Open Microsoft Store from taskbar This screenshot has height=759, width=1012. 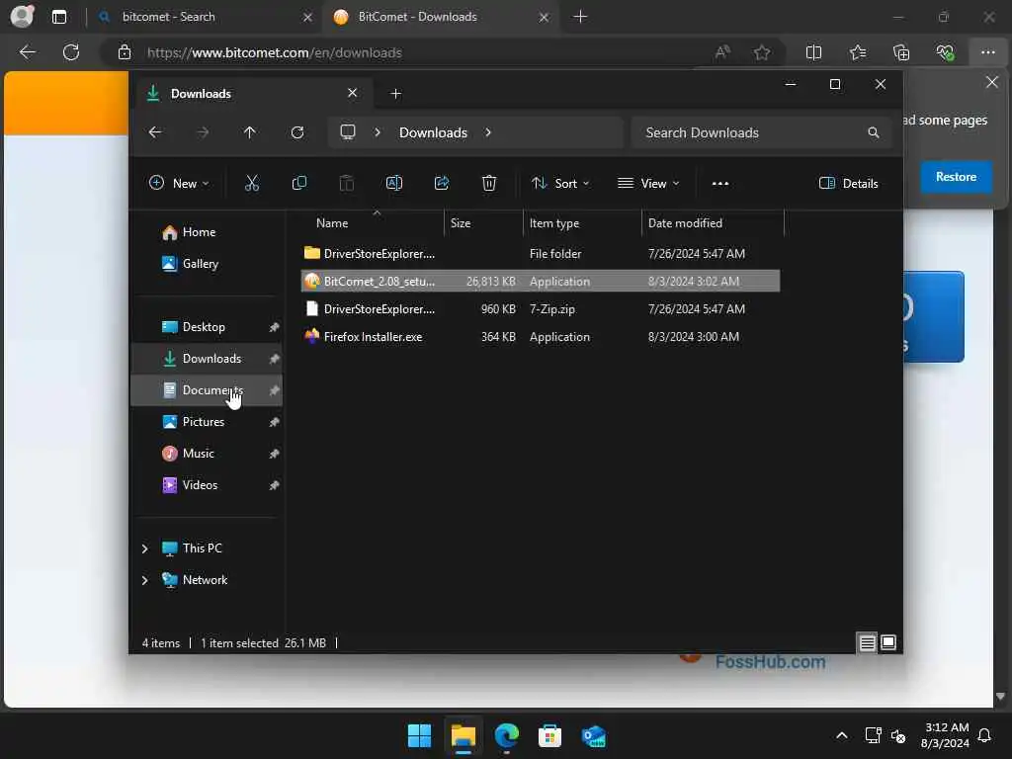549,735
